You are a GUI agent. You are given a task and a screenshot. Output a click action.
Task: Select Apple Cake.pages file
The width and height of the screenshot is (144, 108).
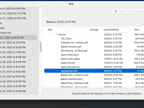(x=70, y=59)
